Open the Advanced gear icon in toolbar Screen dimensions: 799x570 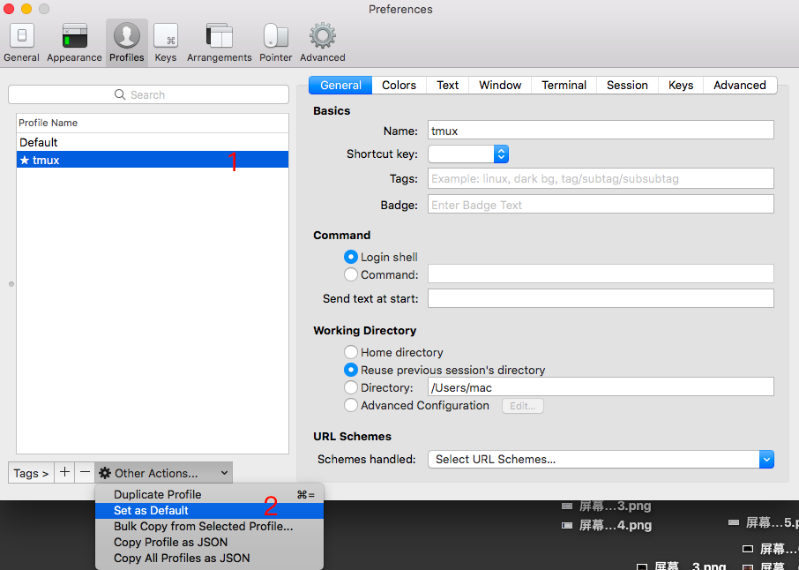(322, 41)
